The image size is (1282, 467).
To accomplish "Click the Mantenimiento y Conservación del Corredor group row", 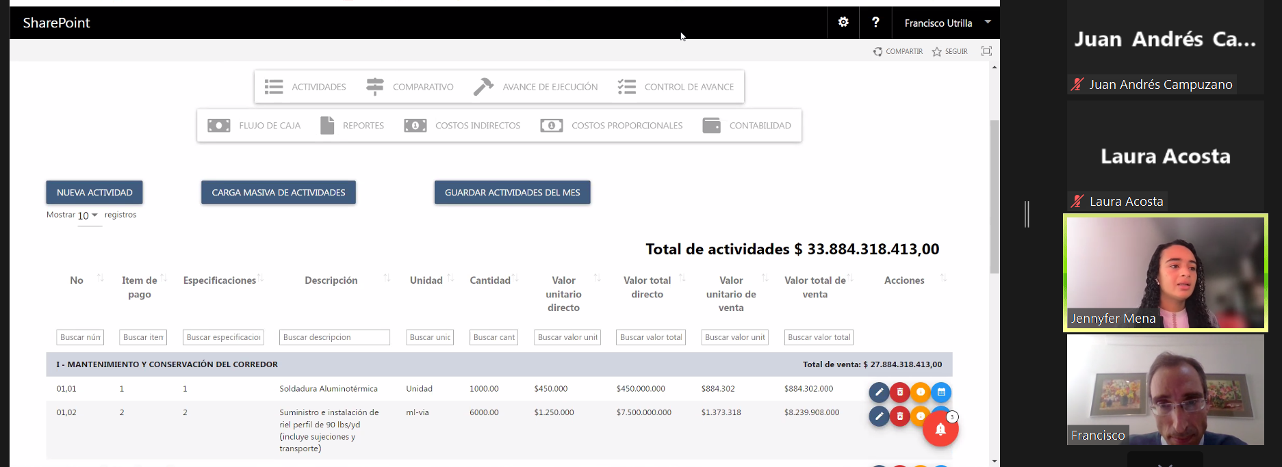I will click(499, 364).
